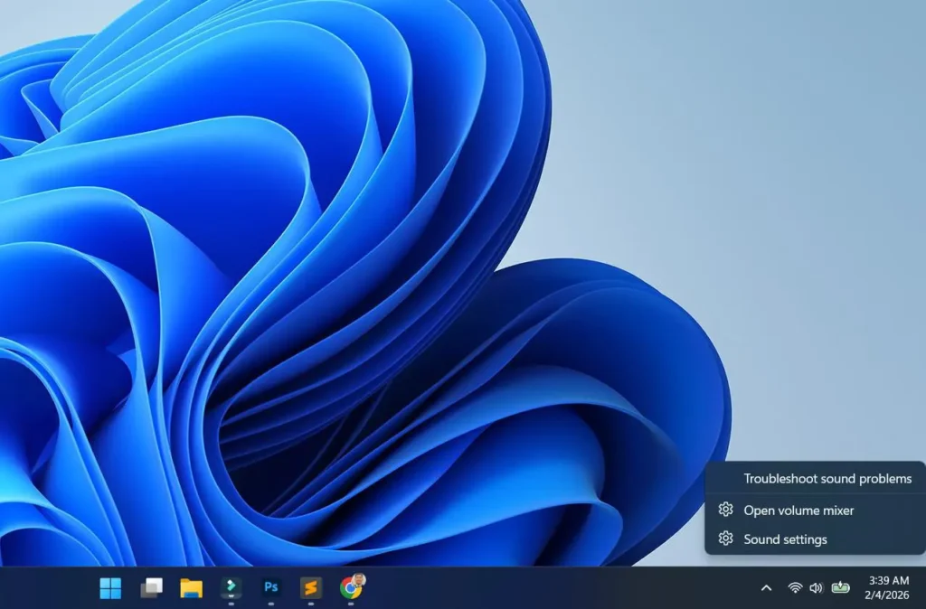This screenshot has height=609, width=926.
Task: Choose Open volume mixer from the menu
Action: [798, 510]
